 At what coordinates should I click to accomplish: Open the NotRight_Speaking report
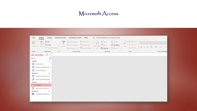tap(41, 94)
